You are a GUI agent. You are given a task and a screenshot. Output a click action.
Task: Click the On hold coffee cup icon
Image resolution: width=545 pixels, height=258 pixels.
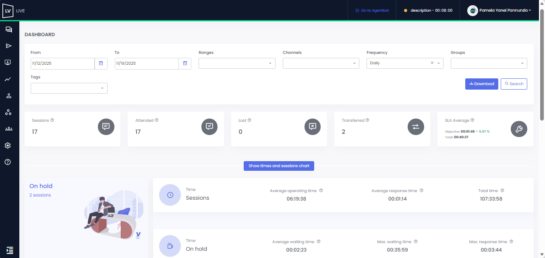[170, 246]
